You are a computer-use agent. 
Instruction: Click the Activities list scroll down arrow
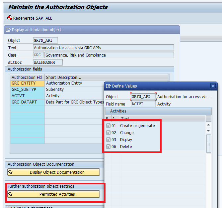click(x=208, y=130)
